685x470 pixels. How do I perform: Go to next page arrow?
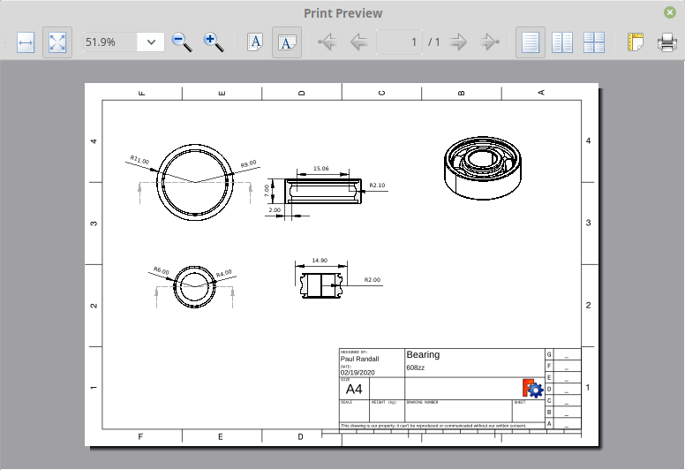pos(458,42)
